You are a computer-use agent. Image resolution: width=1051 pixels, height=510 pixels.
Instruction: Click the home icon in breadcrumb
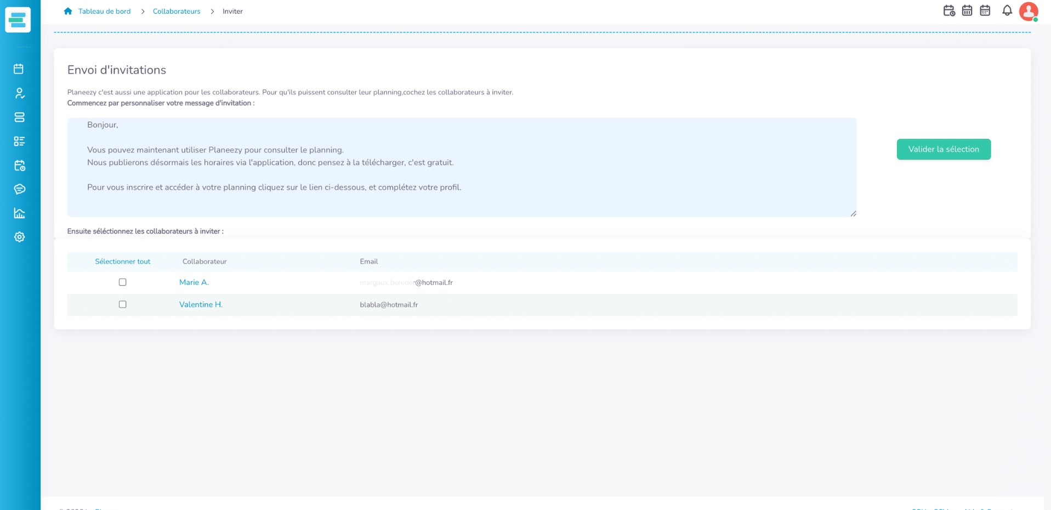tap(68, 11)
